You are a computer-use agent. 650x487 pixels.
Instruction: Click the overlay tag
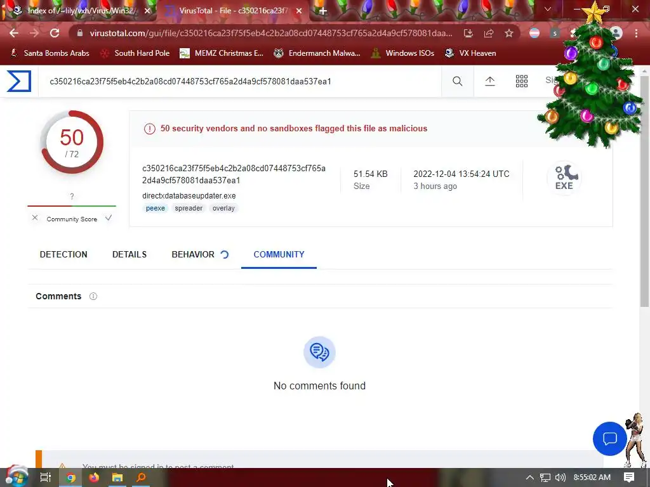pyautogui.click(x=223, y=208)
